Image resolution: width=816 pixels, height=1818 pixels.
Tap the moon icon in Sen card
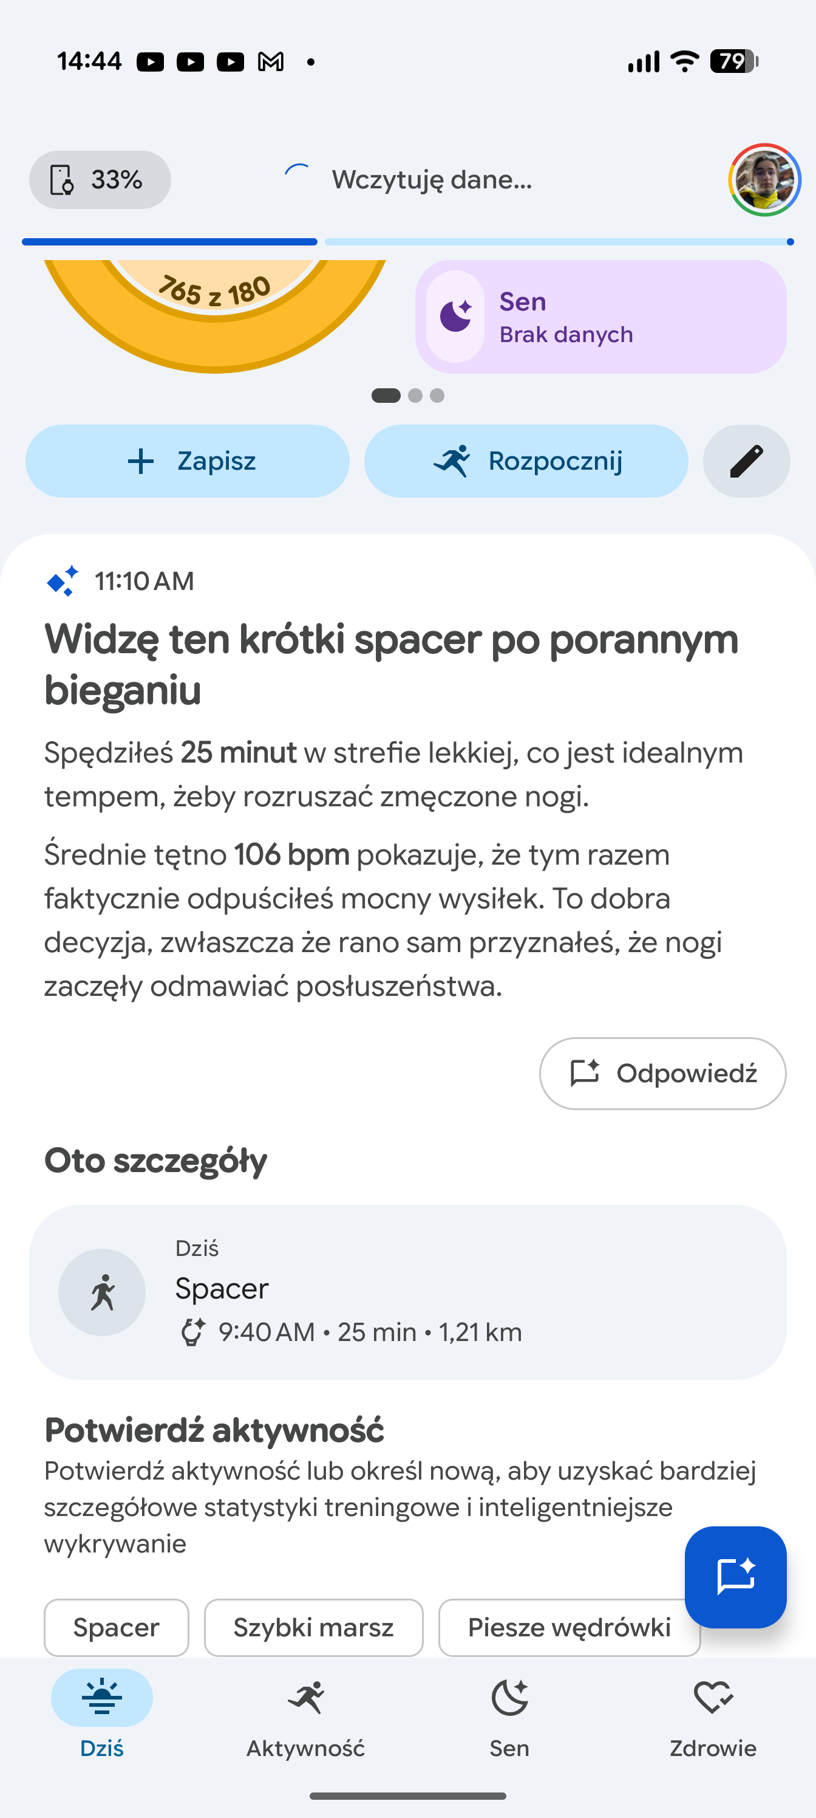(455, 316)
